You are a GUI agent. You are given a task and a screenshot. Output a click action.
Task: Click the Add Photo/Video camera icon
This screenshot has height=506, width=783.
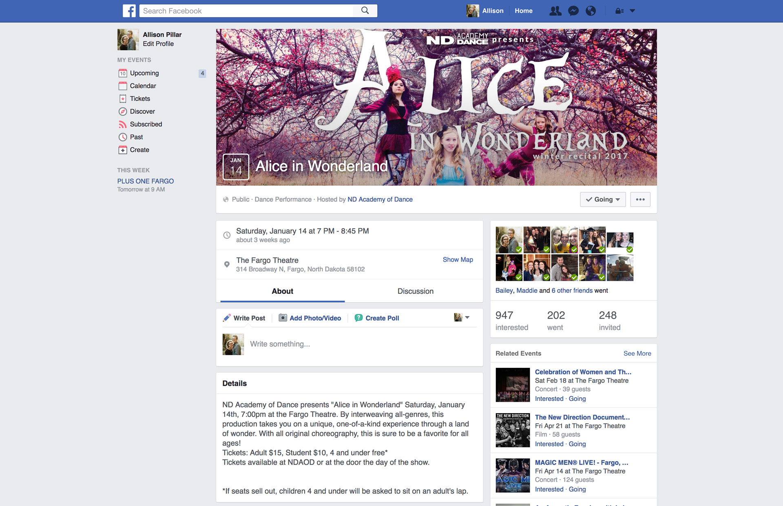[x=283, y=318]
